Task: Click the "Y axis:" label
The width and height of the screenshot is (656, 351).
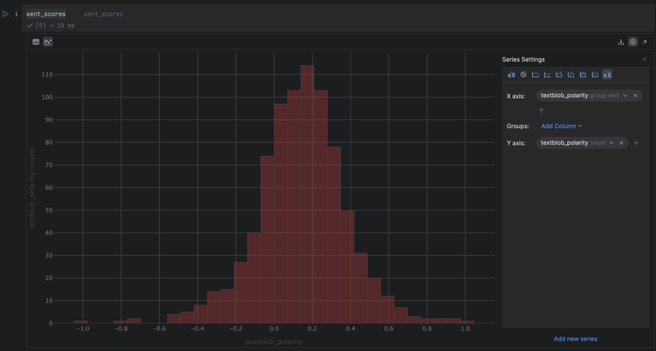Action: [x=516, y=142]
